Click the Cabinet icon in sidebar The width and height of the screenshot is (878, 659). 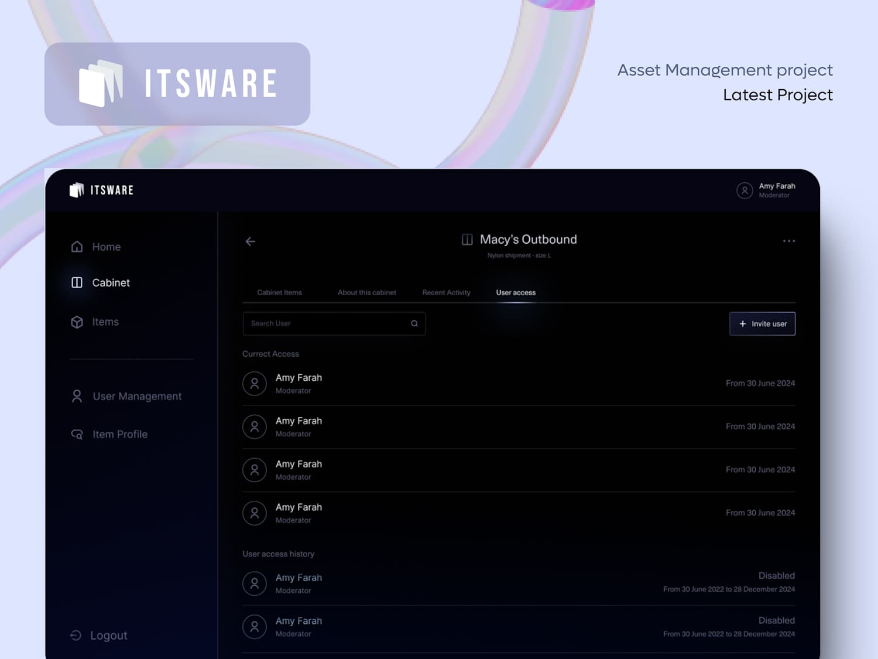click(x=77, y=282)
